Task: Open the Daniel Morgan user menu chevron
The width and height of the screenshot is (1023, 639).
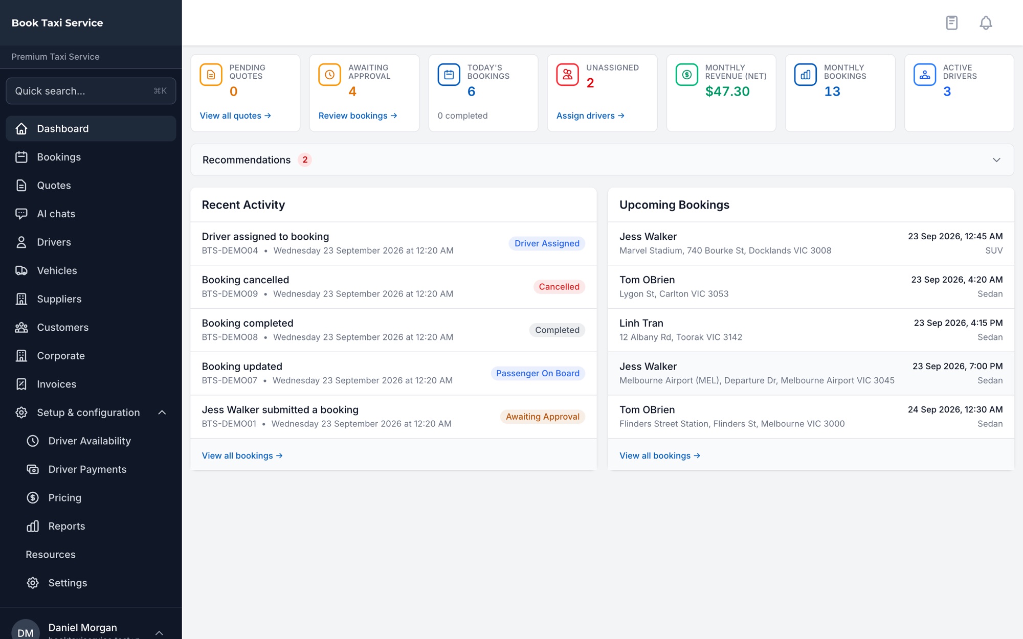Action: coord(159,632)
